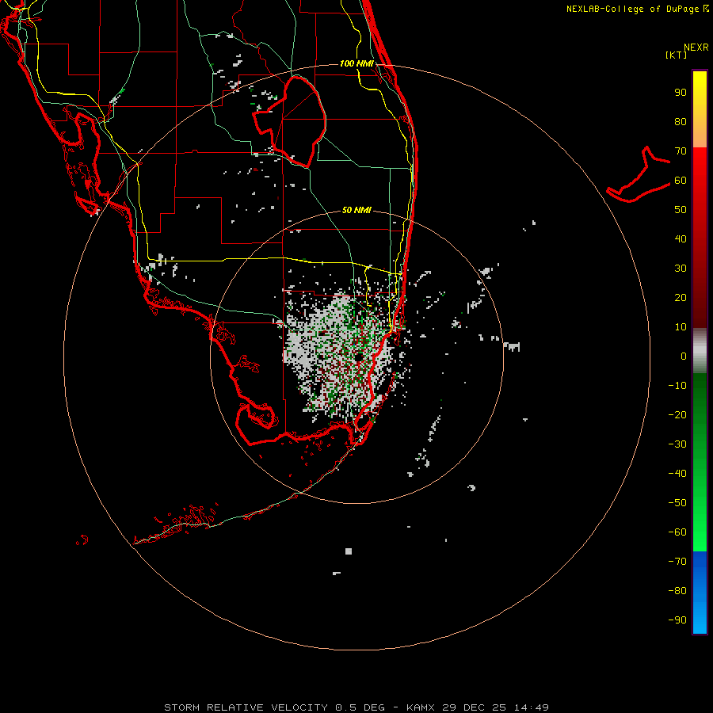Click the 0.5 DEG elevation text
Viewport: 713px width, 713px height.
tap(360, 707)
